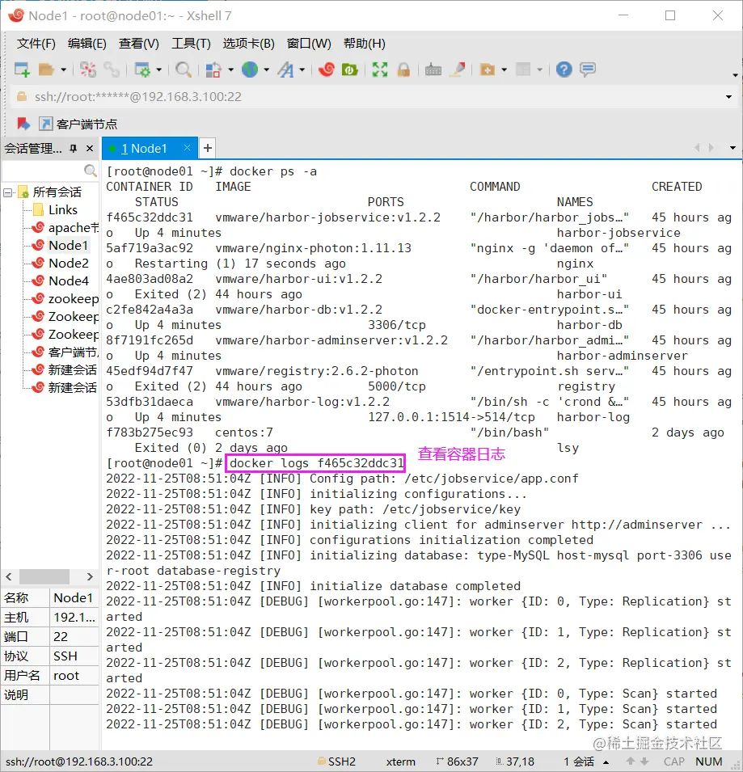The image size is (743, 772).
Task: Open the font settings icon
Action: point(285,70)
